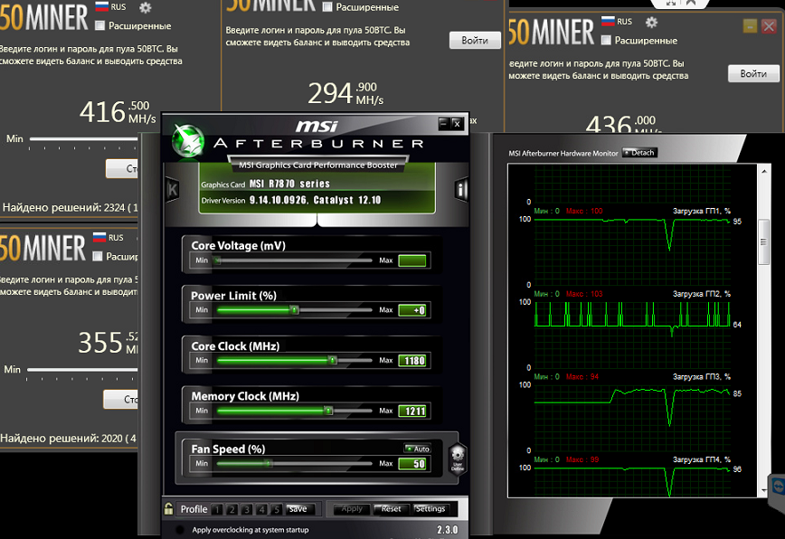Toggle the advanced checkbox in bottom-left 50Miner

98,256
